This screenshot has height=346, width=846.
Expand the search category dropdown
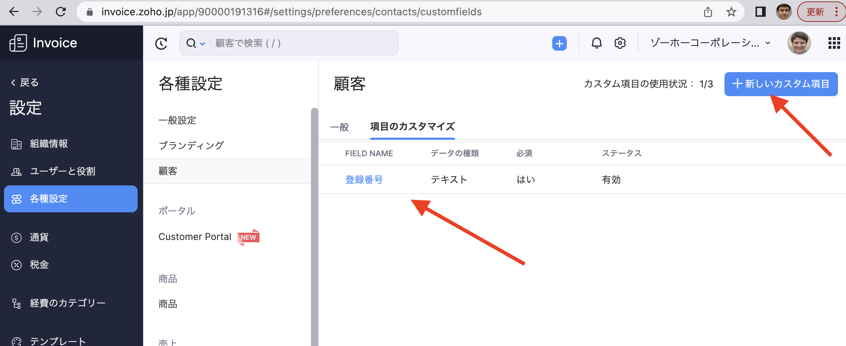(x=196, y=43)
